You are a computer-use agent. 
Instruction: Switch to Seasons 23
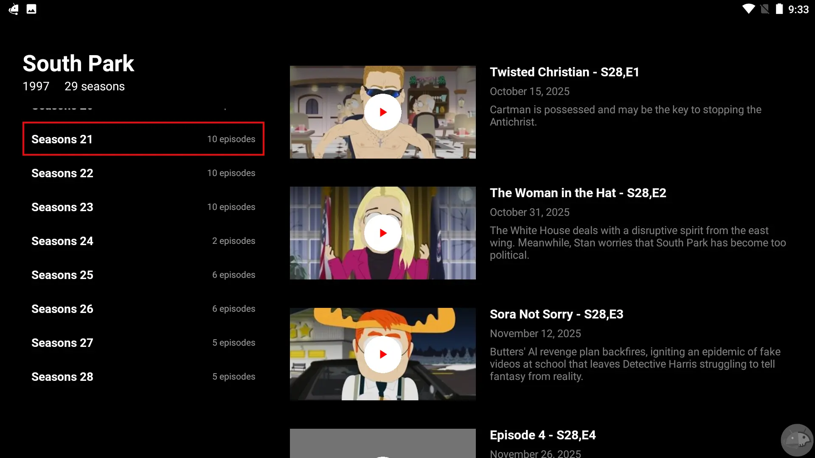[x=143, y=207]
